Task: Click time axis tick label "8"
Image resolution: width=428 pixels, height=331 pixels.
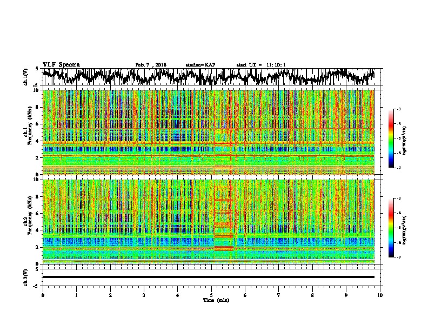Action: (x=312, y=295)
